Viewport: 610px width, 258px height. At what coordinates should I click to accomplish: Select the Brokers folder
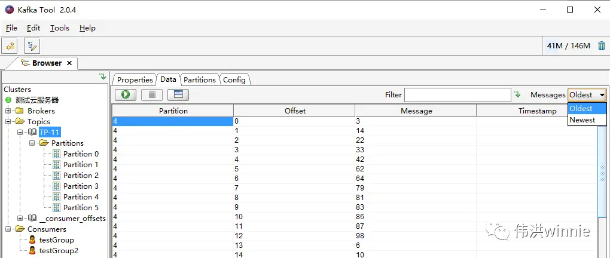(x=41, y=110)
